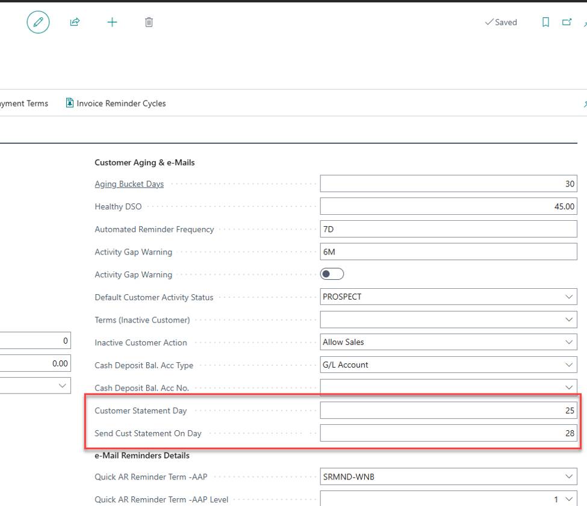Click the edit pencil icon
The image size is (587, 506).
[38, 22]
